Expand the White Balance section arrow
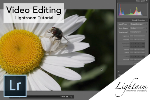This screenshot has width=150, height=100. click(146, 28)
